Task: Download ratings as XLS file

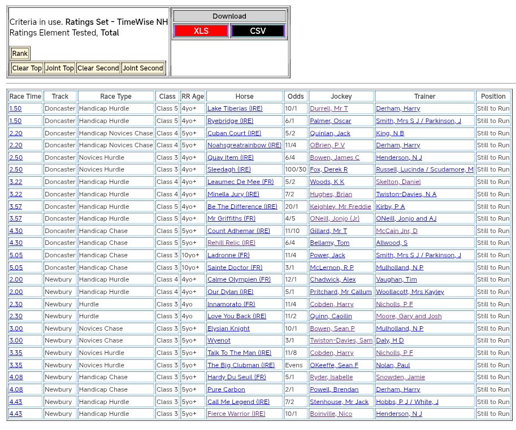Action: coord(201,31)
